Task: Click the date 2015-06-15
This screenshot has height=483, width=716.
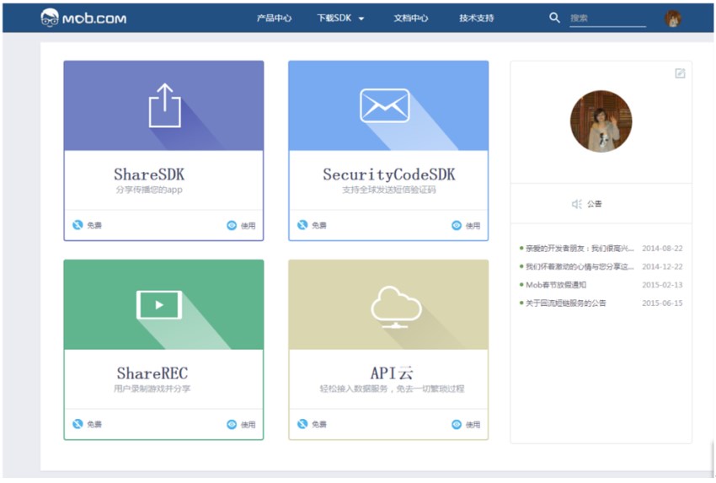Action: 662,303
